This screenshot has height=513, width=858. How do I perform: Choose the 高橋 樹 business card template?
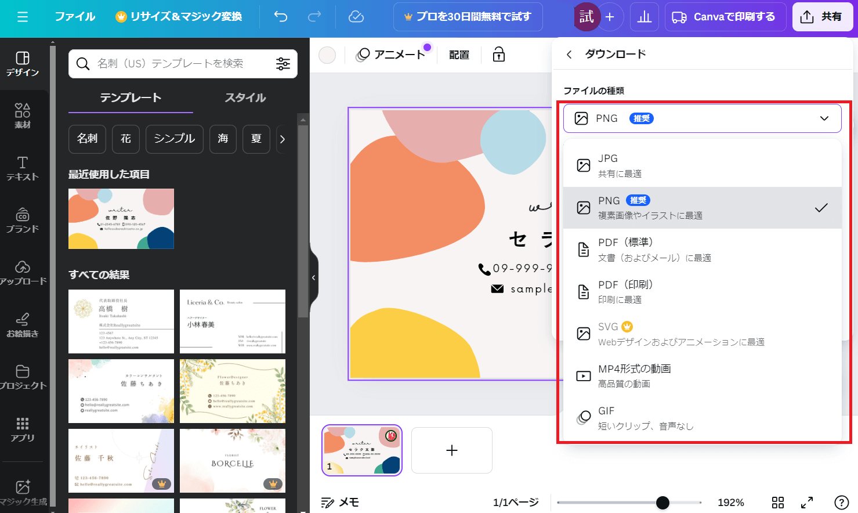(x=121, y=321)
